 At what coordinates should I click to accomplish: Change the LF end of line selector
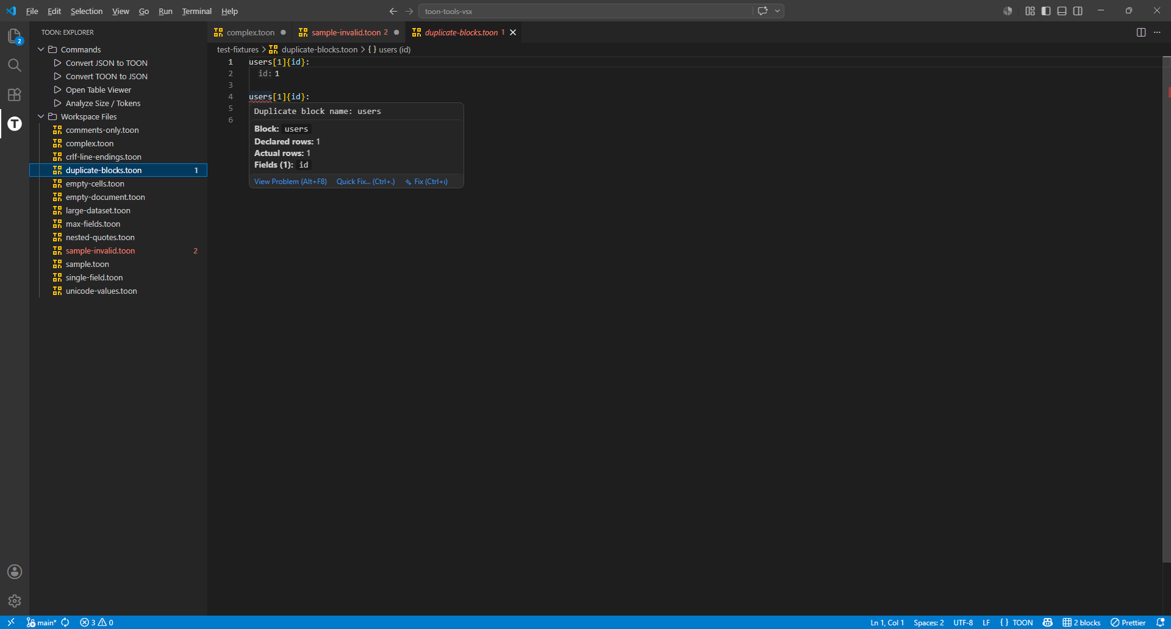tap(986, 622)
